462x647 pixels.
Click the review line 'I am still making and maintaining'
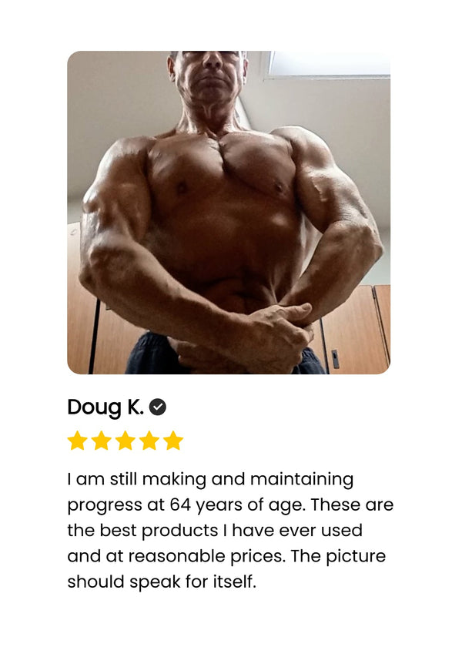210,479
